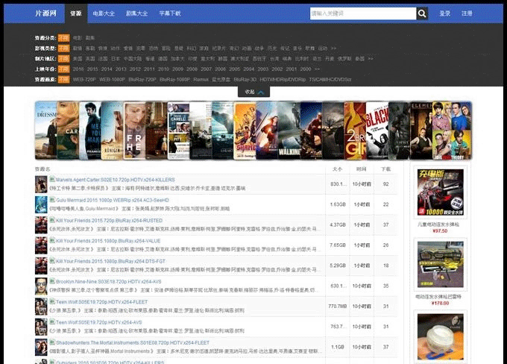
Task: Click green tag icon beside Kill.Your.Friends 720p RUSTED
Action: [52, 220]
